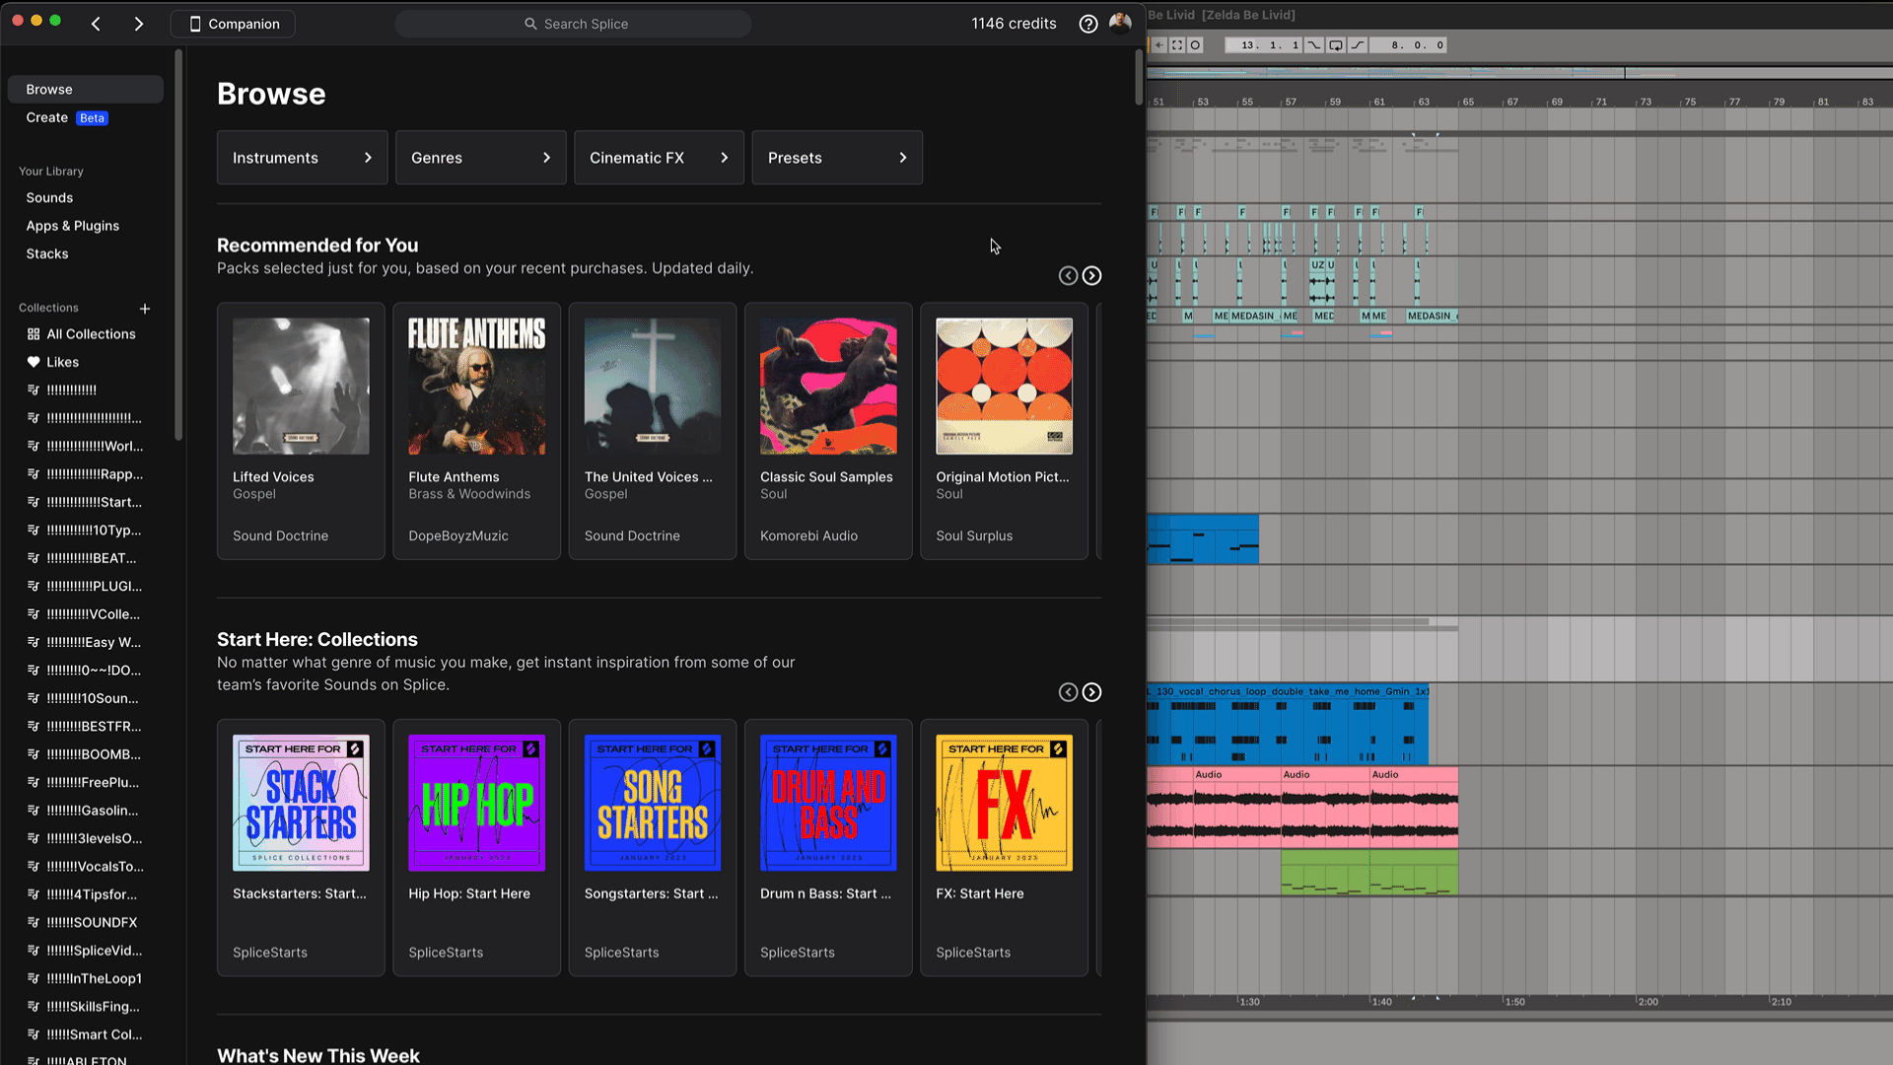Select the green clip in Ableton arrangement
Viewport: 1893px width, 1065px height.
1369,873
